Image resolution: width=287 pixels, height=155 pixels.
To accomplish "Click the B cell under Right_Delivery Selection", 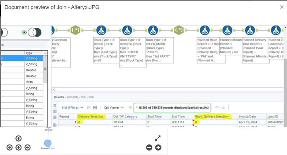I will (x=216, y=122).
